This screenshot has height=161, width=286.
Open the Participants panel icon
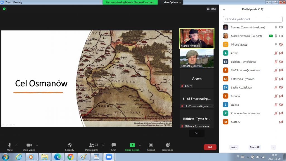coord(92,145)
